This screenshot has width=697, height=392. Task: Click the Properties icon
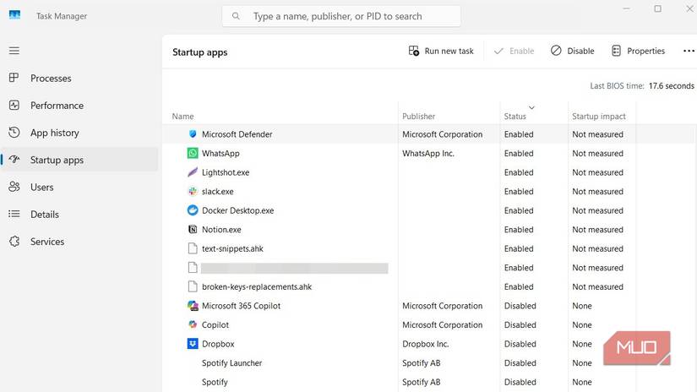[x=616, y=51]
